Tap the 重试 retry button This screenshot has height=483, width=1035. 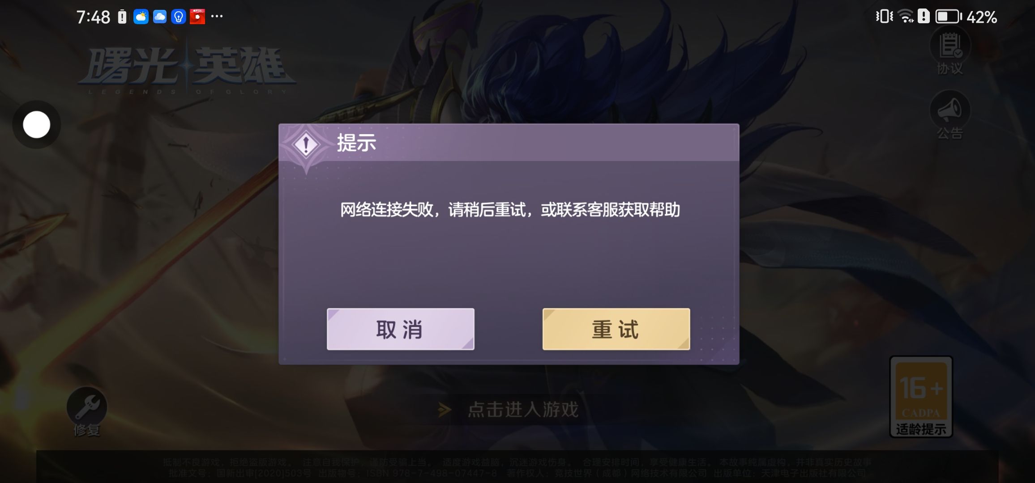click(x=616, y=329)
